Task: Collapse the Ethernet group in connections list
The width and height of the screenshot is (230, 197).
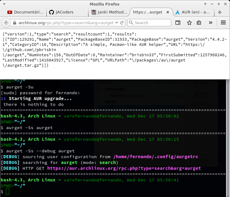Action: (x=101, y=89)
